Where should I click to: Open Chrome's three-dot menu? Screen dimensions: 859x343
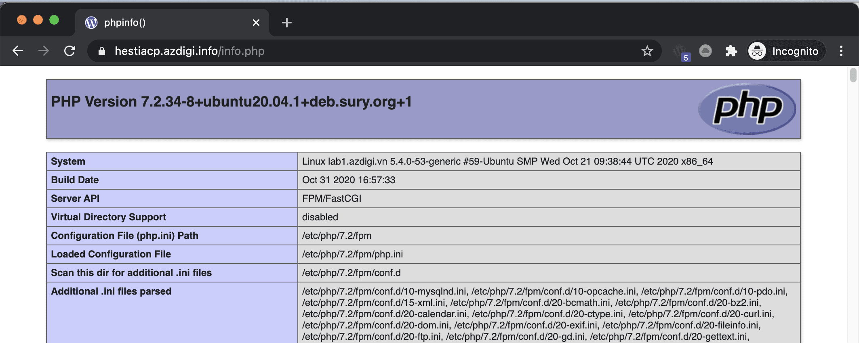pyautogui.click(x=841, y=51)
